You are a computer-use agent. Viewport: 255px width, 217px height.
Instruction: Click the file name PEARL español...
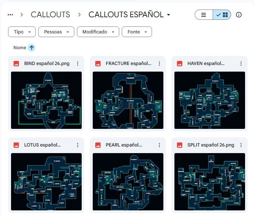pyautogui.click(x=124, y=145)
